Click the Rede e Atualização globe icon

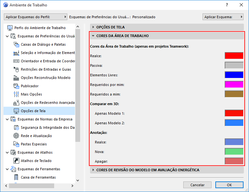tap(16, 136)
